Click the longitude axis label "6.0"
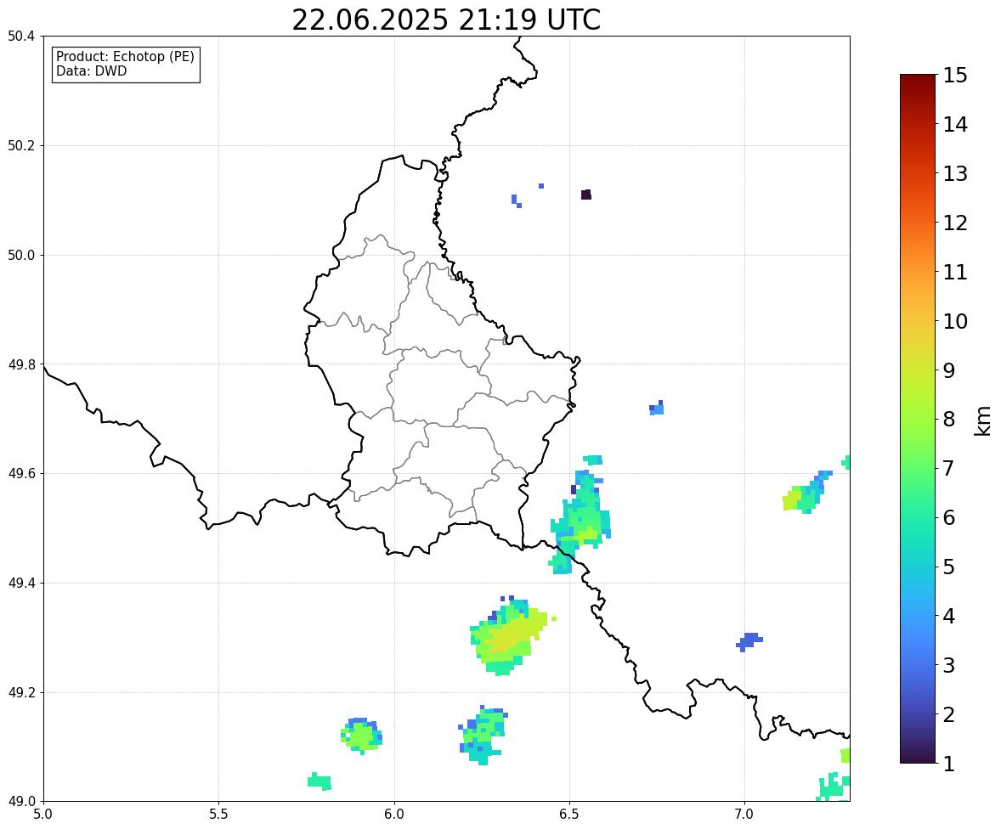Viewport: 1001px width, 829px height. click(x=394, y=815)
